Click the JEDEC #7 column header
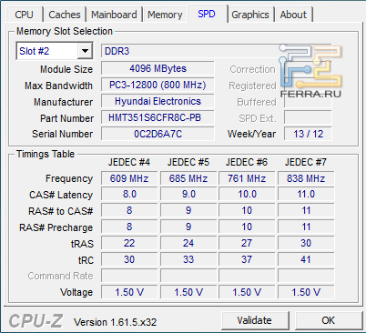The width and height of the screenshot is (366, 333). 306,162
